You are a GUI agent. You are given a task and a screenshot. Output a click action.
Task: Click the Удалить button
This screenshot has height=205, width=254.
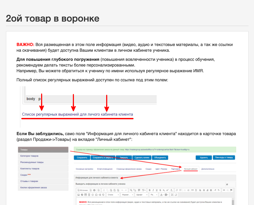click(x=204, y=157)
